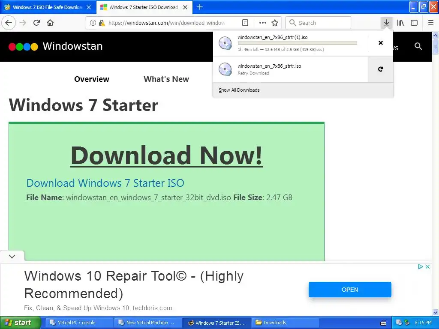
Task: Click the vertical scrollbar thumb
Action: pyautogui.click(x=435, y=46)
